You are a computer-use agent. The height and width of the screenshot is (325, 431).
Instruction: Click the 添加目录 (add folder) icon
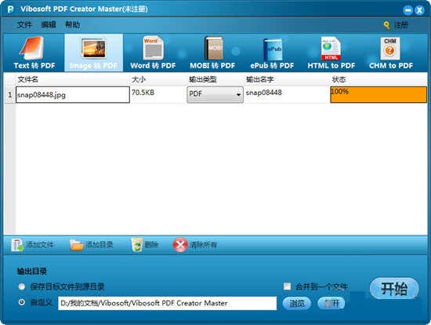point(77,245)
